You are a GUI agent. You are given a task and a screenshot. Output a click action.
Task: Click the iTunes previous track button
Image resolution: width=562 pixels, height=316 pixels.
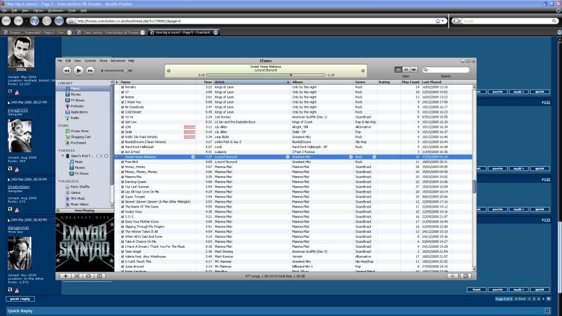(67, 70)
